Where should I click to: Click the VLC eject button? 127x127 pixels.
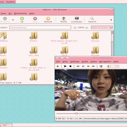(58, 66)
